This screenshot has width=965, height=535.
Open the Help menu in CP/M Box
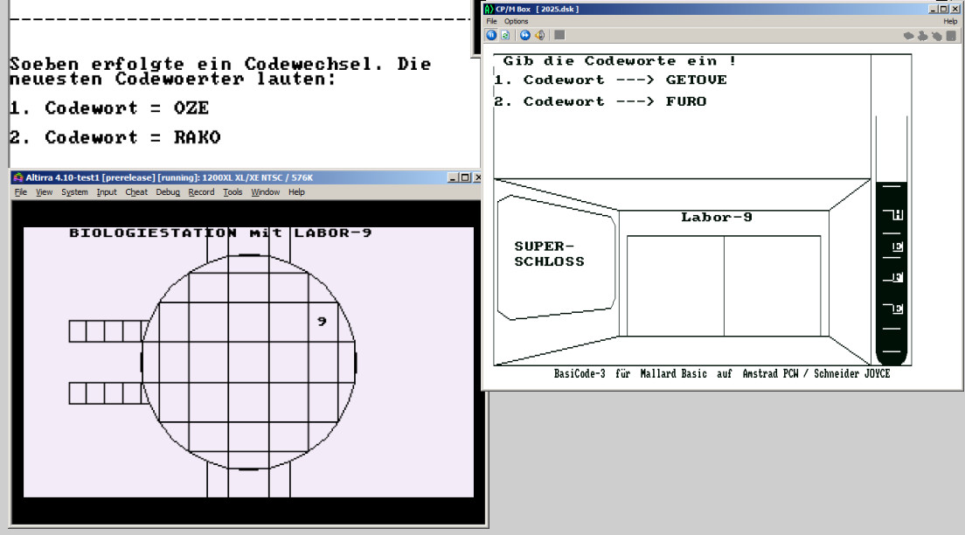coord(950,21)
